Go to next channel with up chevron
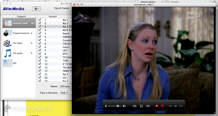218x116 pixels. point(181,106)
